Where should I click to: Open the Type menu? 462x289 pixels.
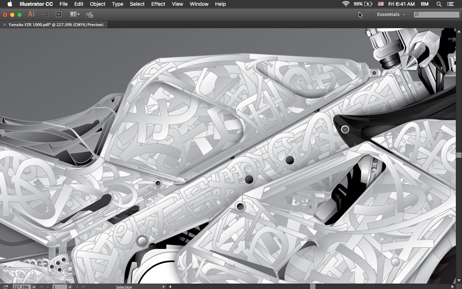pos(118,4)
